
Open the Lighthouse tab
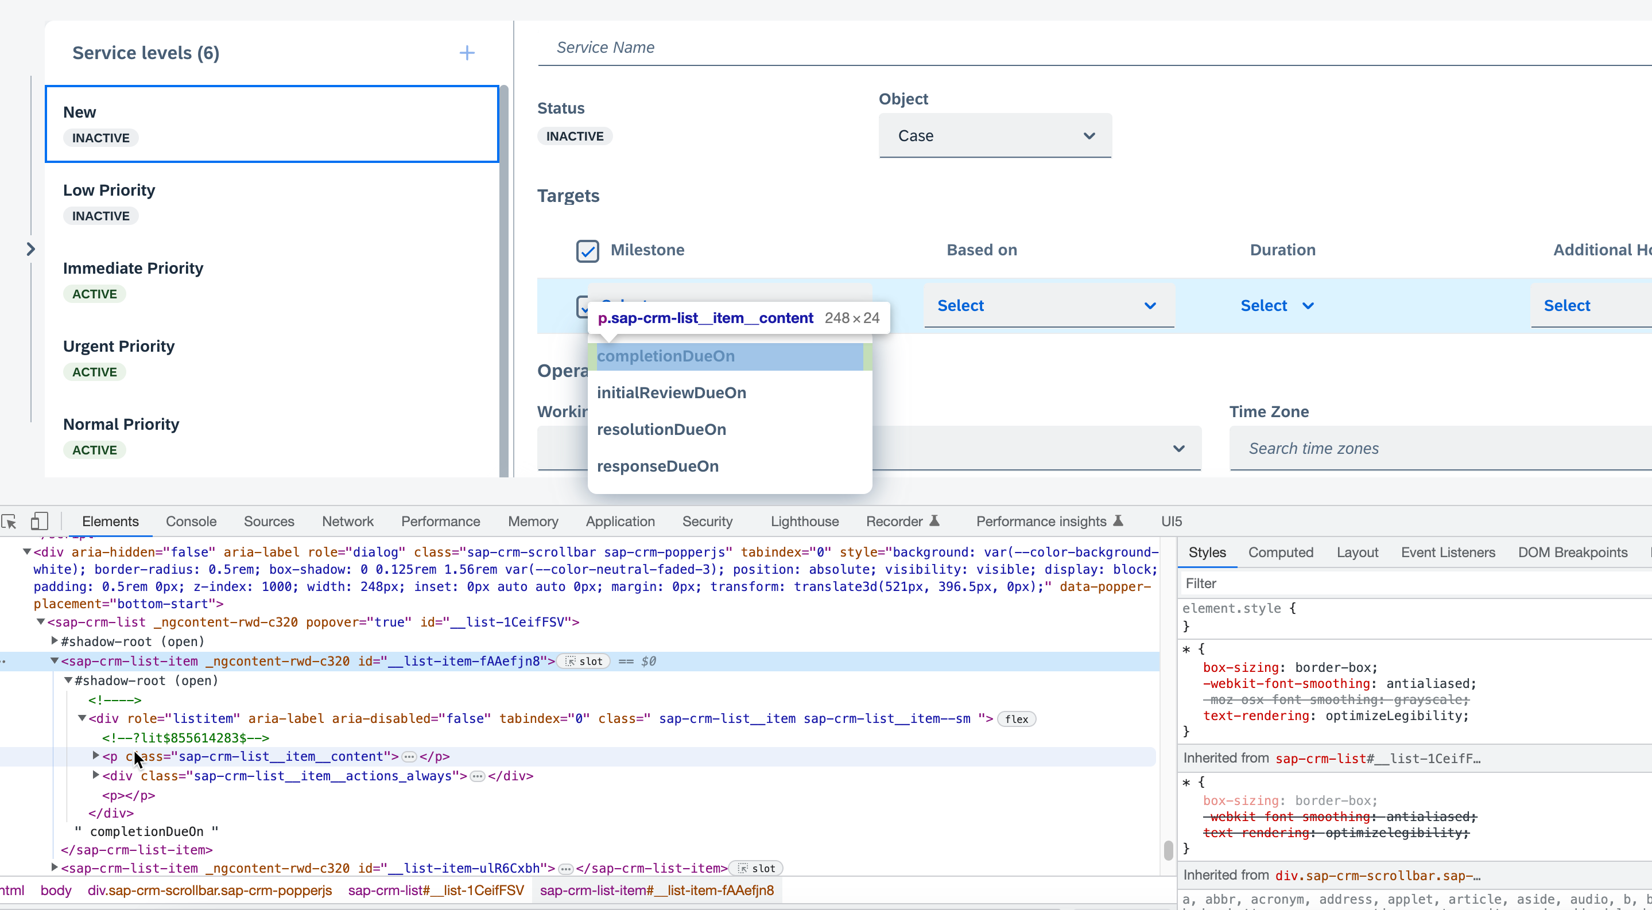(804, 522)
